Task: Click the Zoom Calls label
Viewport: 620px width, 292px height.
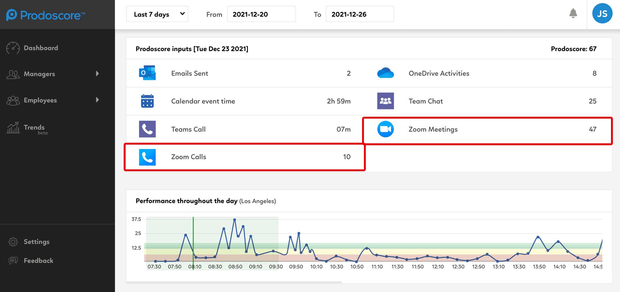Action: click(189, 157)
